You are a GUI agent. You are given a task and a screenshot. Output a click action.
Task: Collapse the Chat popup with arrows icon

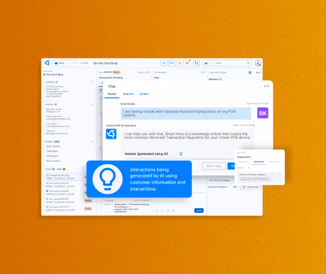pos(267,86)
